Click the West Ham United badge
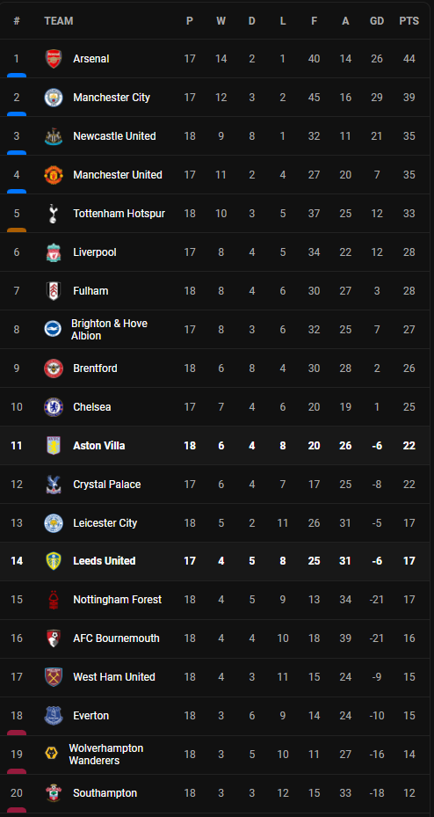434x817 pixels. [x=53, y=677]
